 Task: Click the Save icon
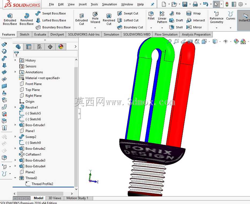tap(185, 4)
